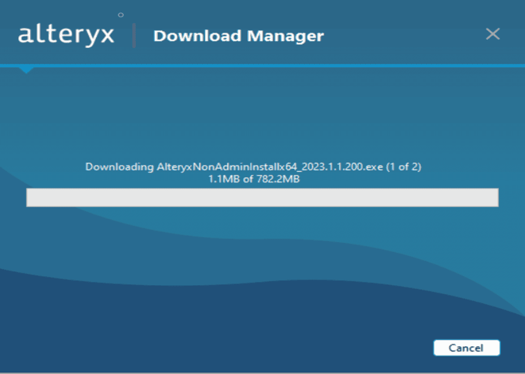Click the small circle above the alteryx logo

[121, 15]
